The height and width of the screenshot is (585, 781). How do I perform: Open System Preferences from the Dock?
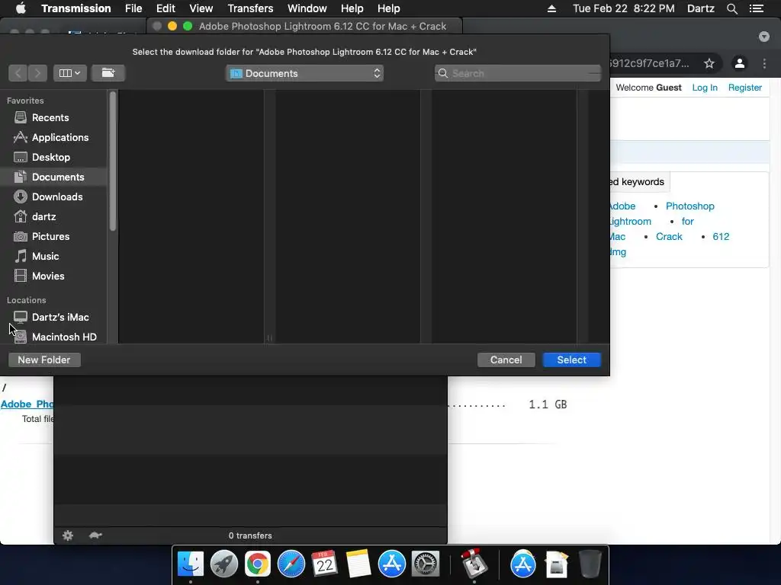[425, 564]
